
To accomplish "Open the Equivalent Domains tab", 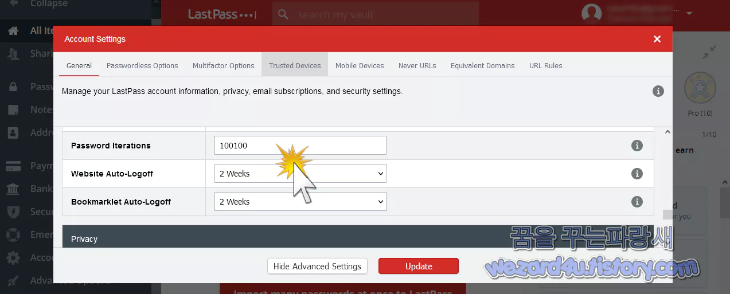I will tap(482, 65).
